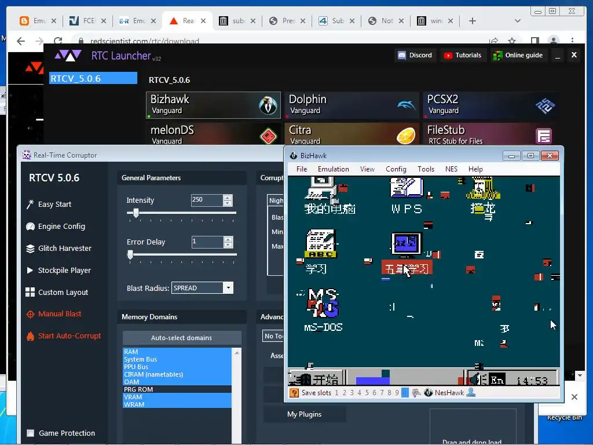Image resolution: width=593 pixels, height=445 pixels.
Task: Choose save slot 5 in BizHawk
Action: click(367, 393)
